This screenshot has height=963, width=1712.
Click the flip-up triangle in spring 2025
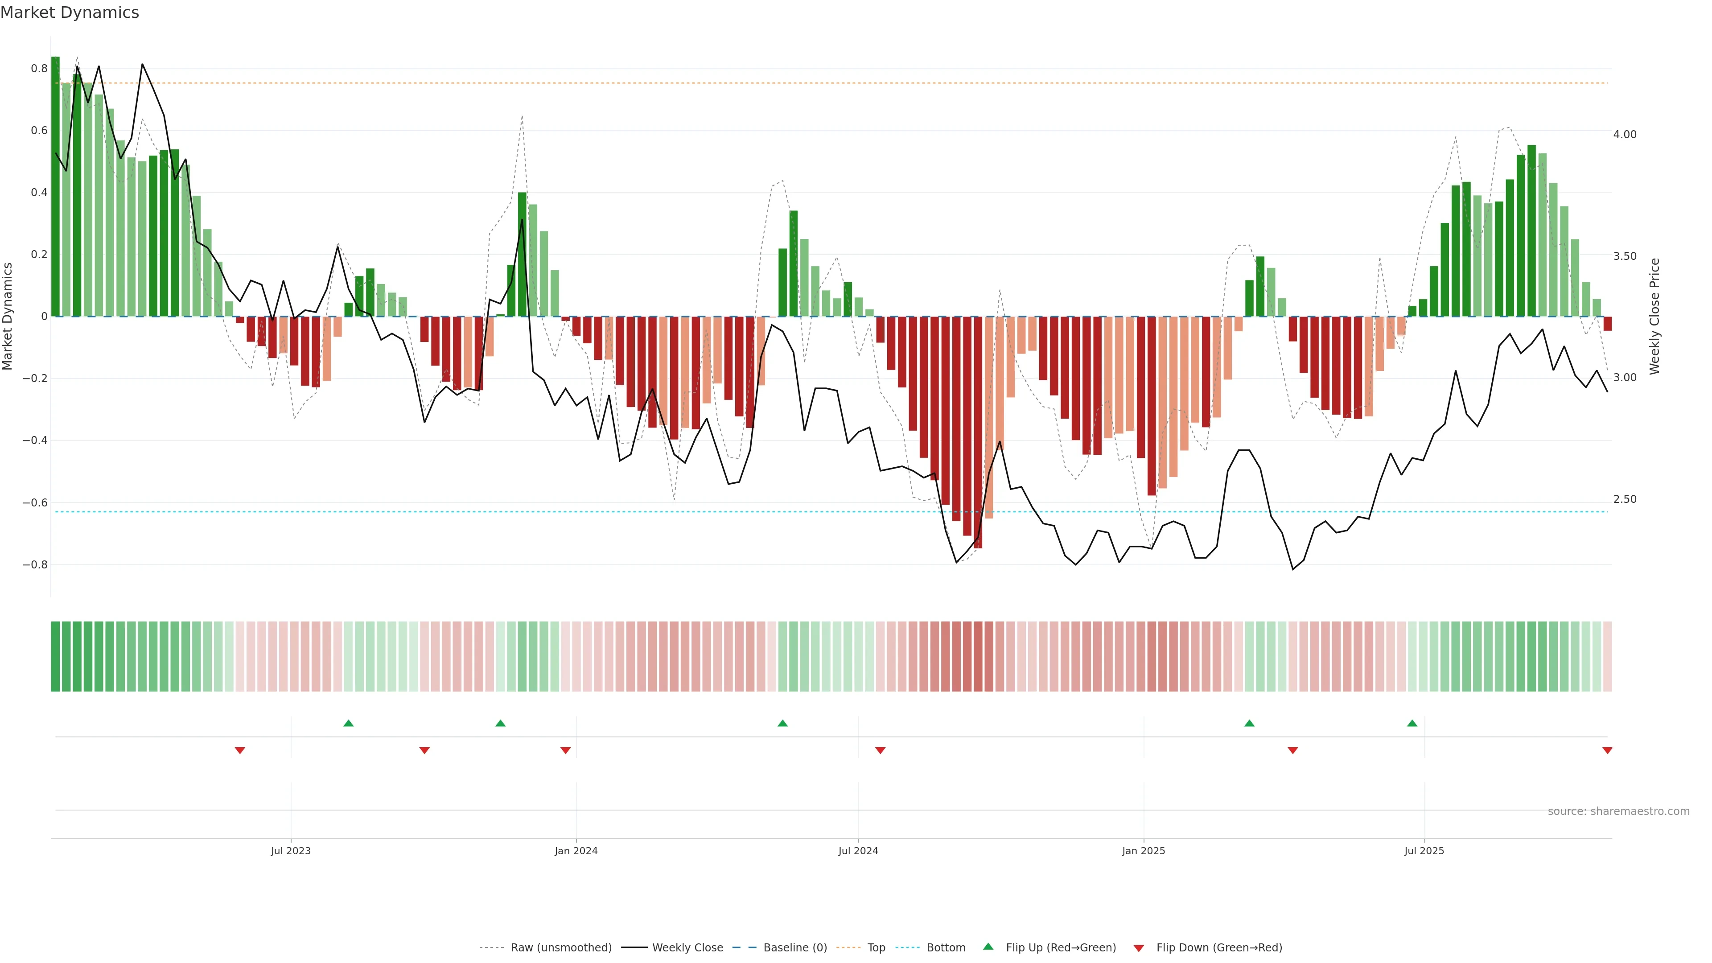point(1249,723)
